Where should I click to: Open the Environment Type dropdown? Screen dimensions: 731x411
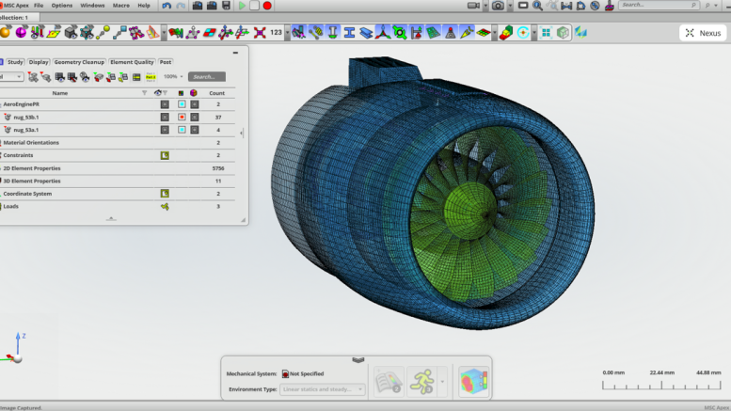(322, 389)
